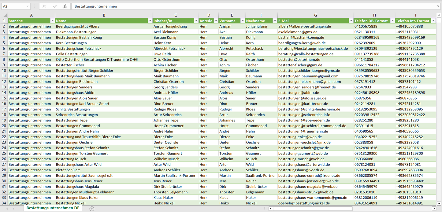Expand the Name Box dropdown arrow
442x212 pixels.
pyautogui.click(x=28, y=6)
